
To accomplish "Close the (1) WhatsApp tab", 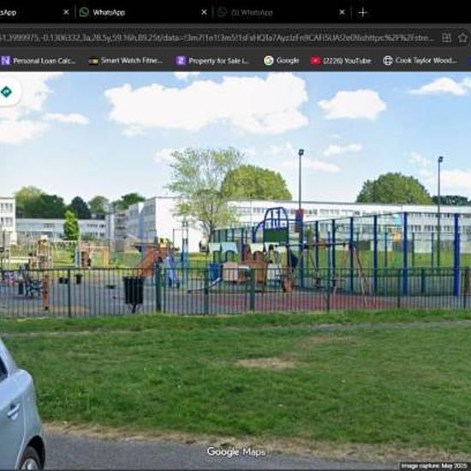I will pos(342,12).
